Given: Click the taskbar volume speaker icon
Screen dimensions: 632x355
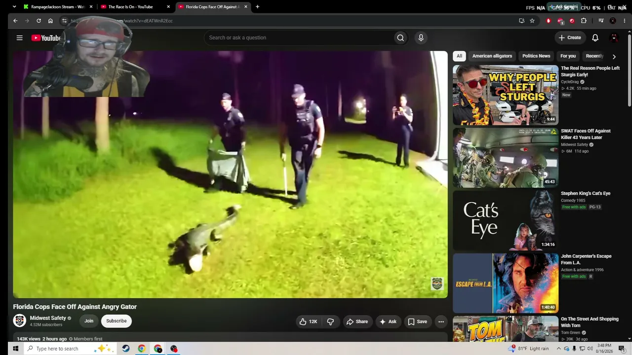Looking at the screenshot, I should [590, 349].
